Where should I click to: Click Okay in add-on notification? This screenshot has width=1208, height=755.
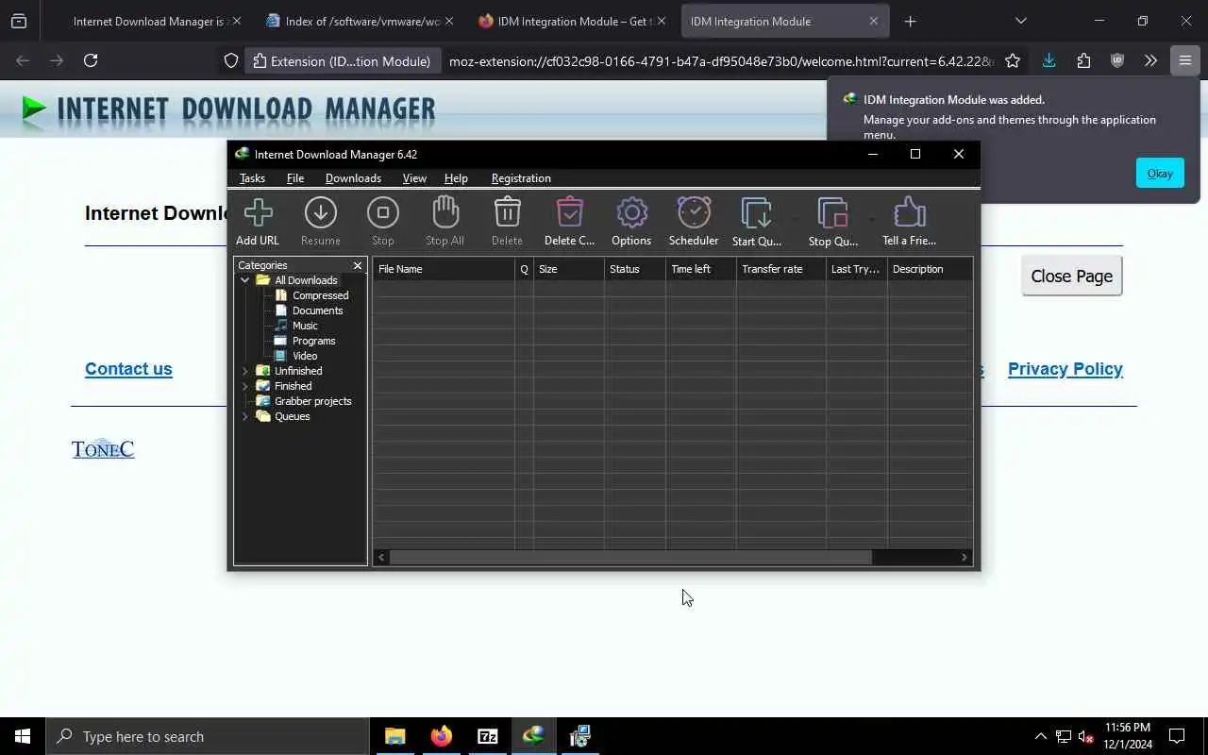pyautogui.click(x=1160, y=173)
